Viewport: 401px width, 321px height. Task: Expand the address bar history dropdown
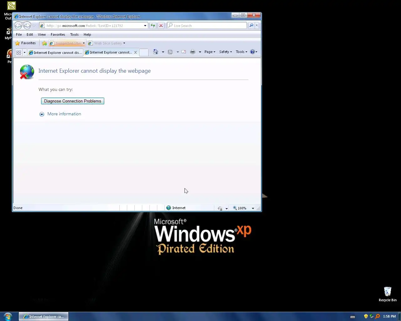(145, 26)
